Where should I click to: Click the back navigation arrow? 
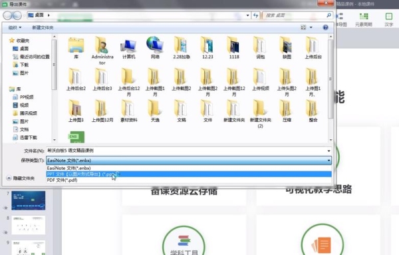click(x=7, y=15)
